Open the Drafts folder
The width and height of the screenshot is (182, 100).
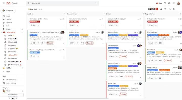point(9,29)
